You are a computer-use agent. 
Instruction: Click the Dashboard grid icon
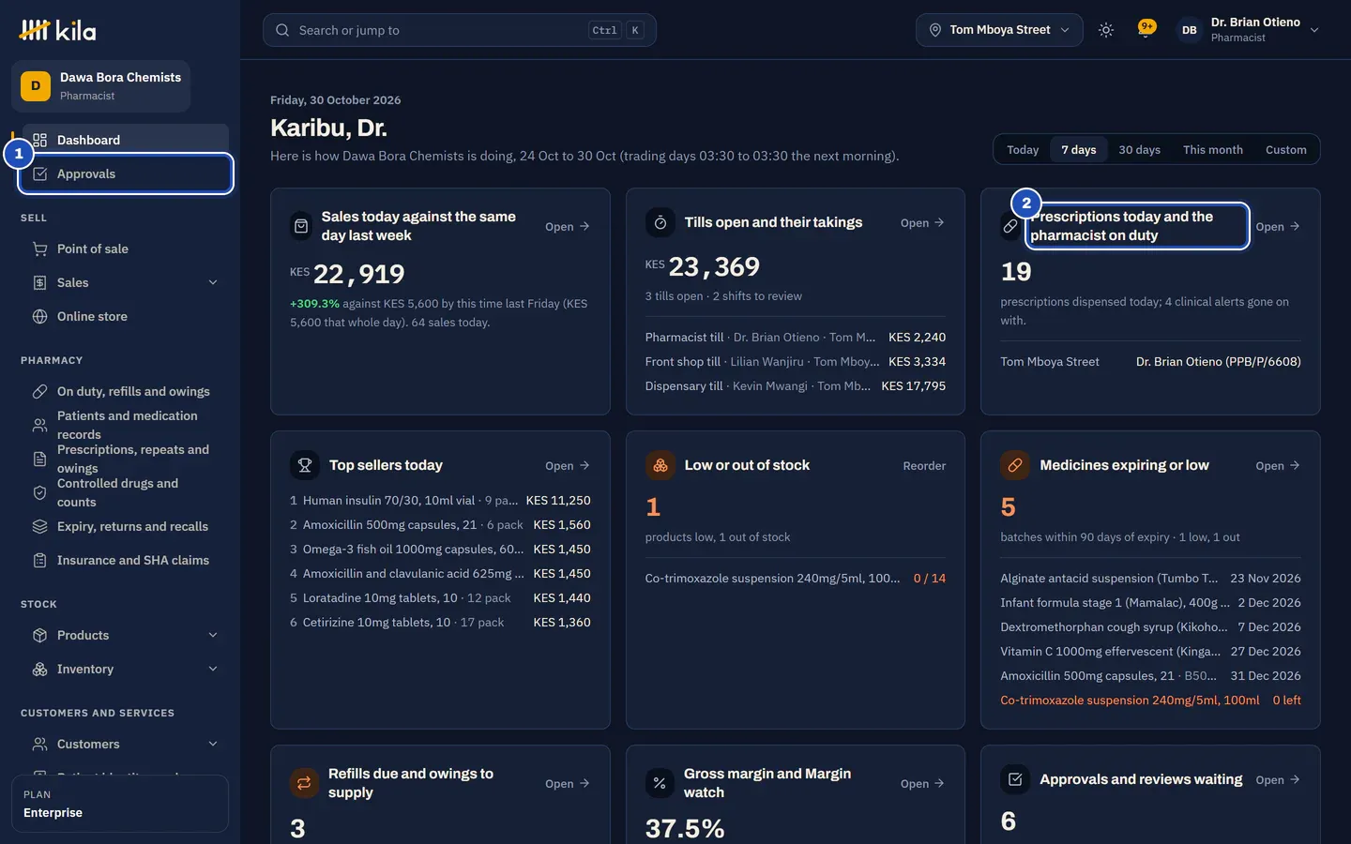point(39,140)
